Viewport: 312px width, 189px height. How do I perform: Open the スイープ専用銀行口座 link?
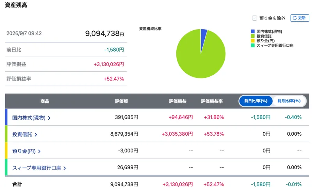tap(37, 168)
